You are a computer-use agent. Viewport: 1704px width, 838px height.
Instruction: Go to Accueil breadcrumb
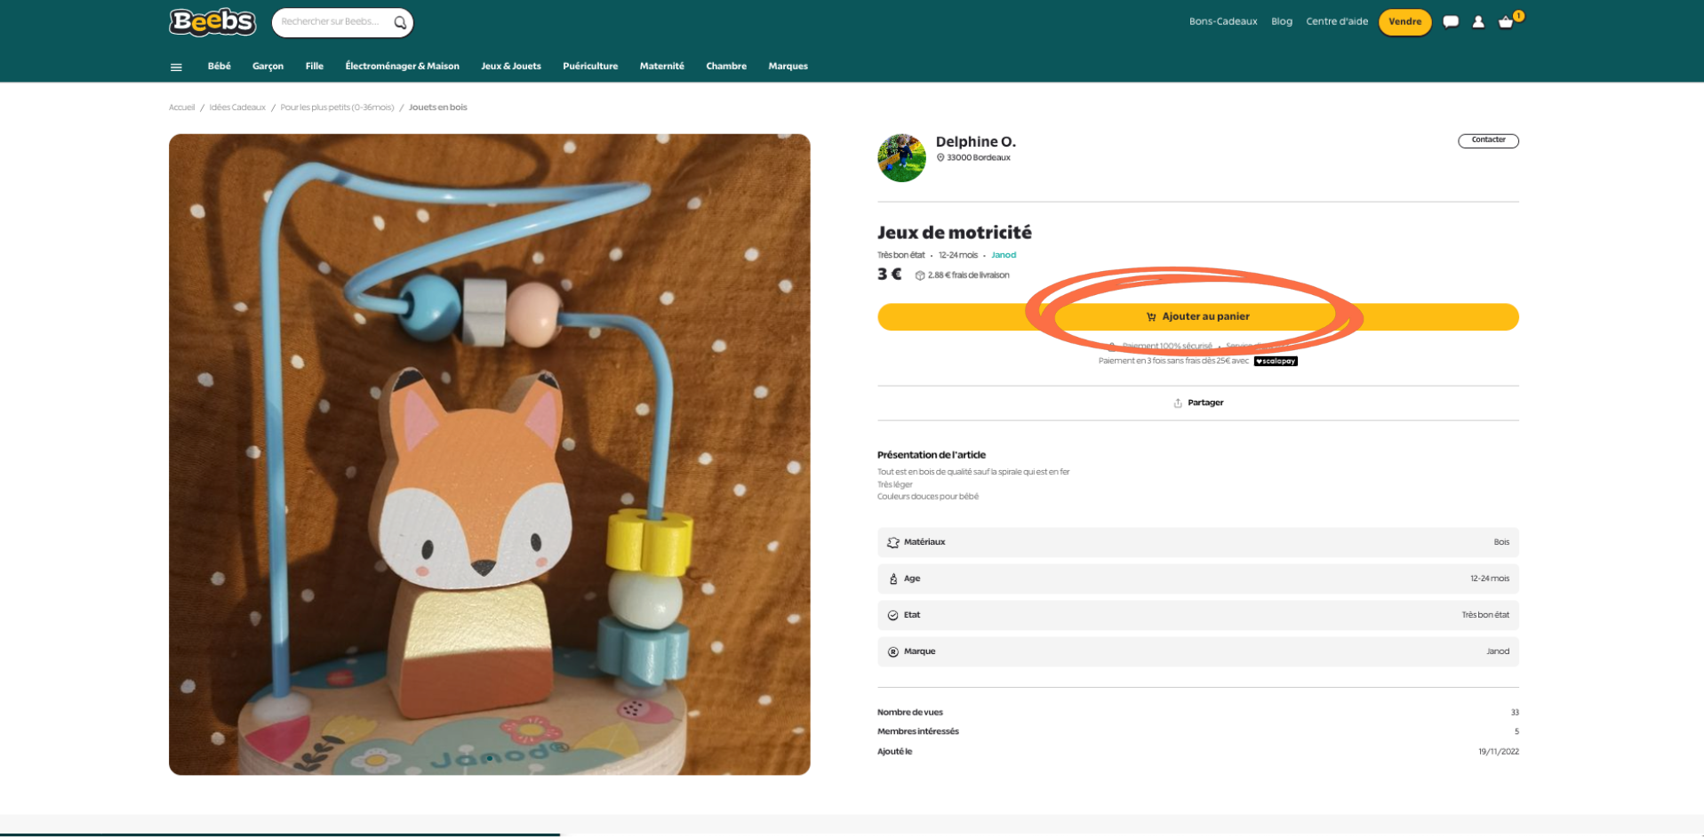click(181, 108)
